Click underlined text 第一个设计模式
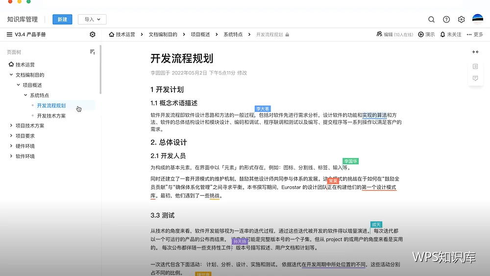 tap(379, 187)
